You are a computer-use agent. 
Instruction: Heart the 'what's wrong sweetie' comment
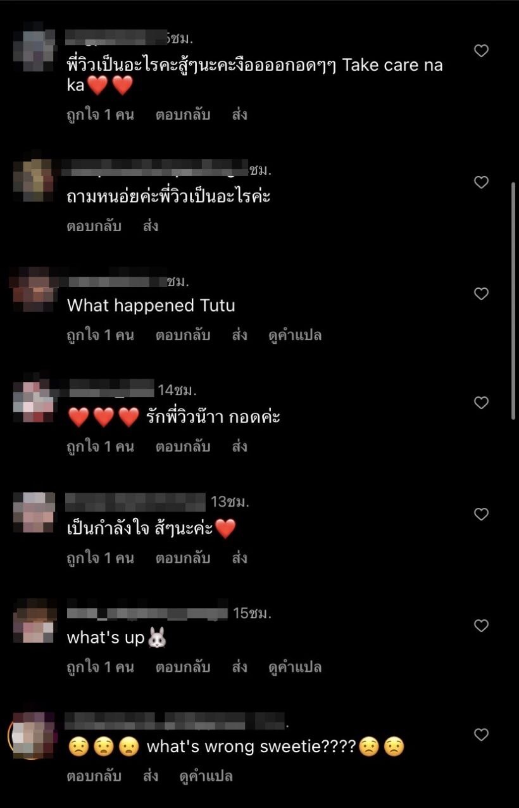click(481, 735)
